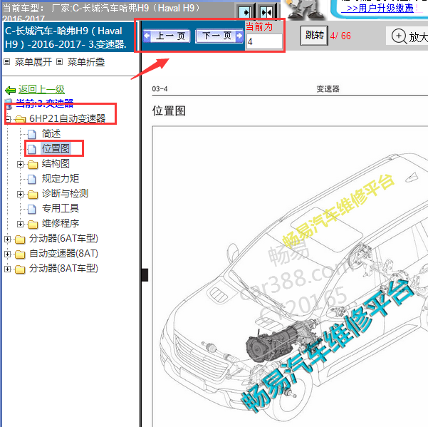
Task: Click the Haval H9 变速器 title header
Action: tap(68, 38)
